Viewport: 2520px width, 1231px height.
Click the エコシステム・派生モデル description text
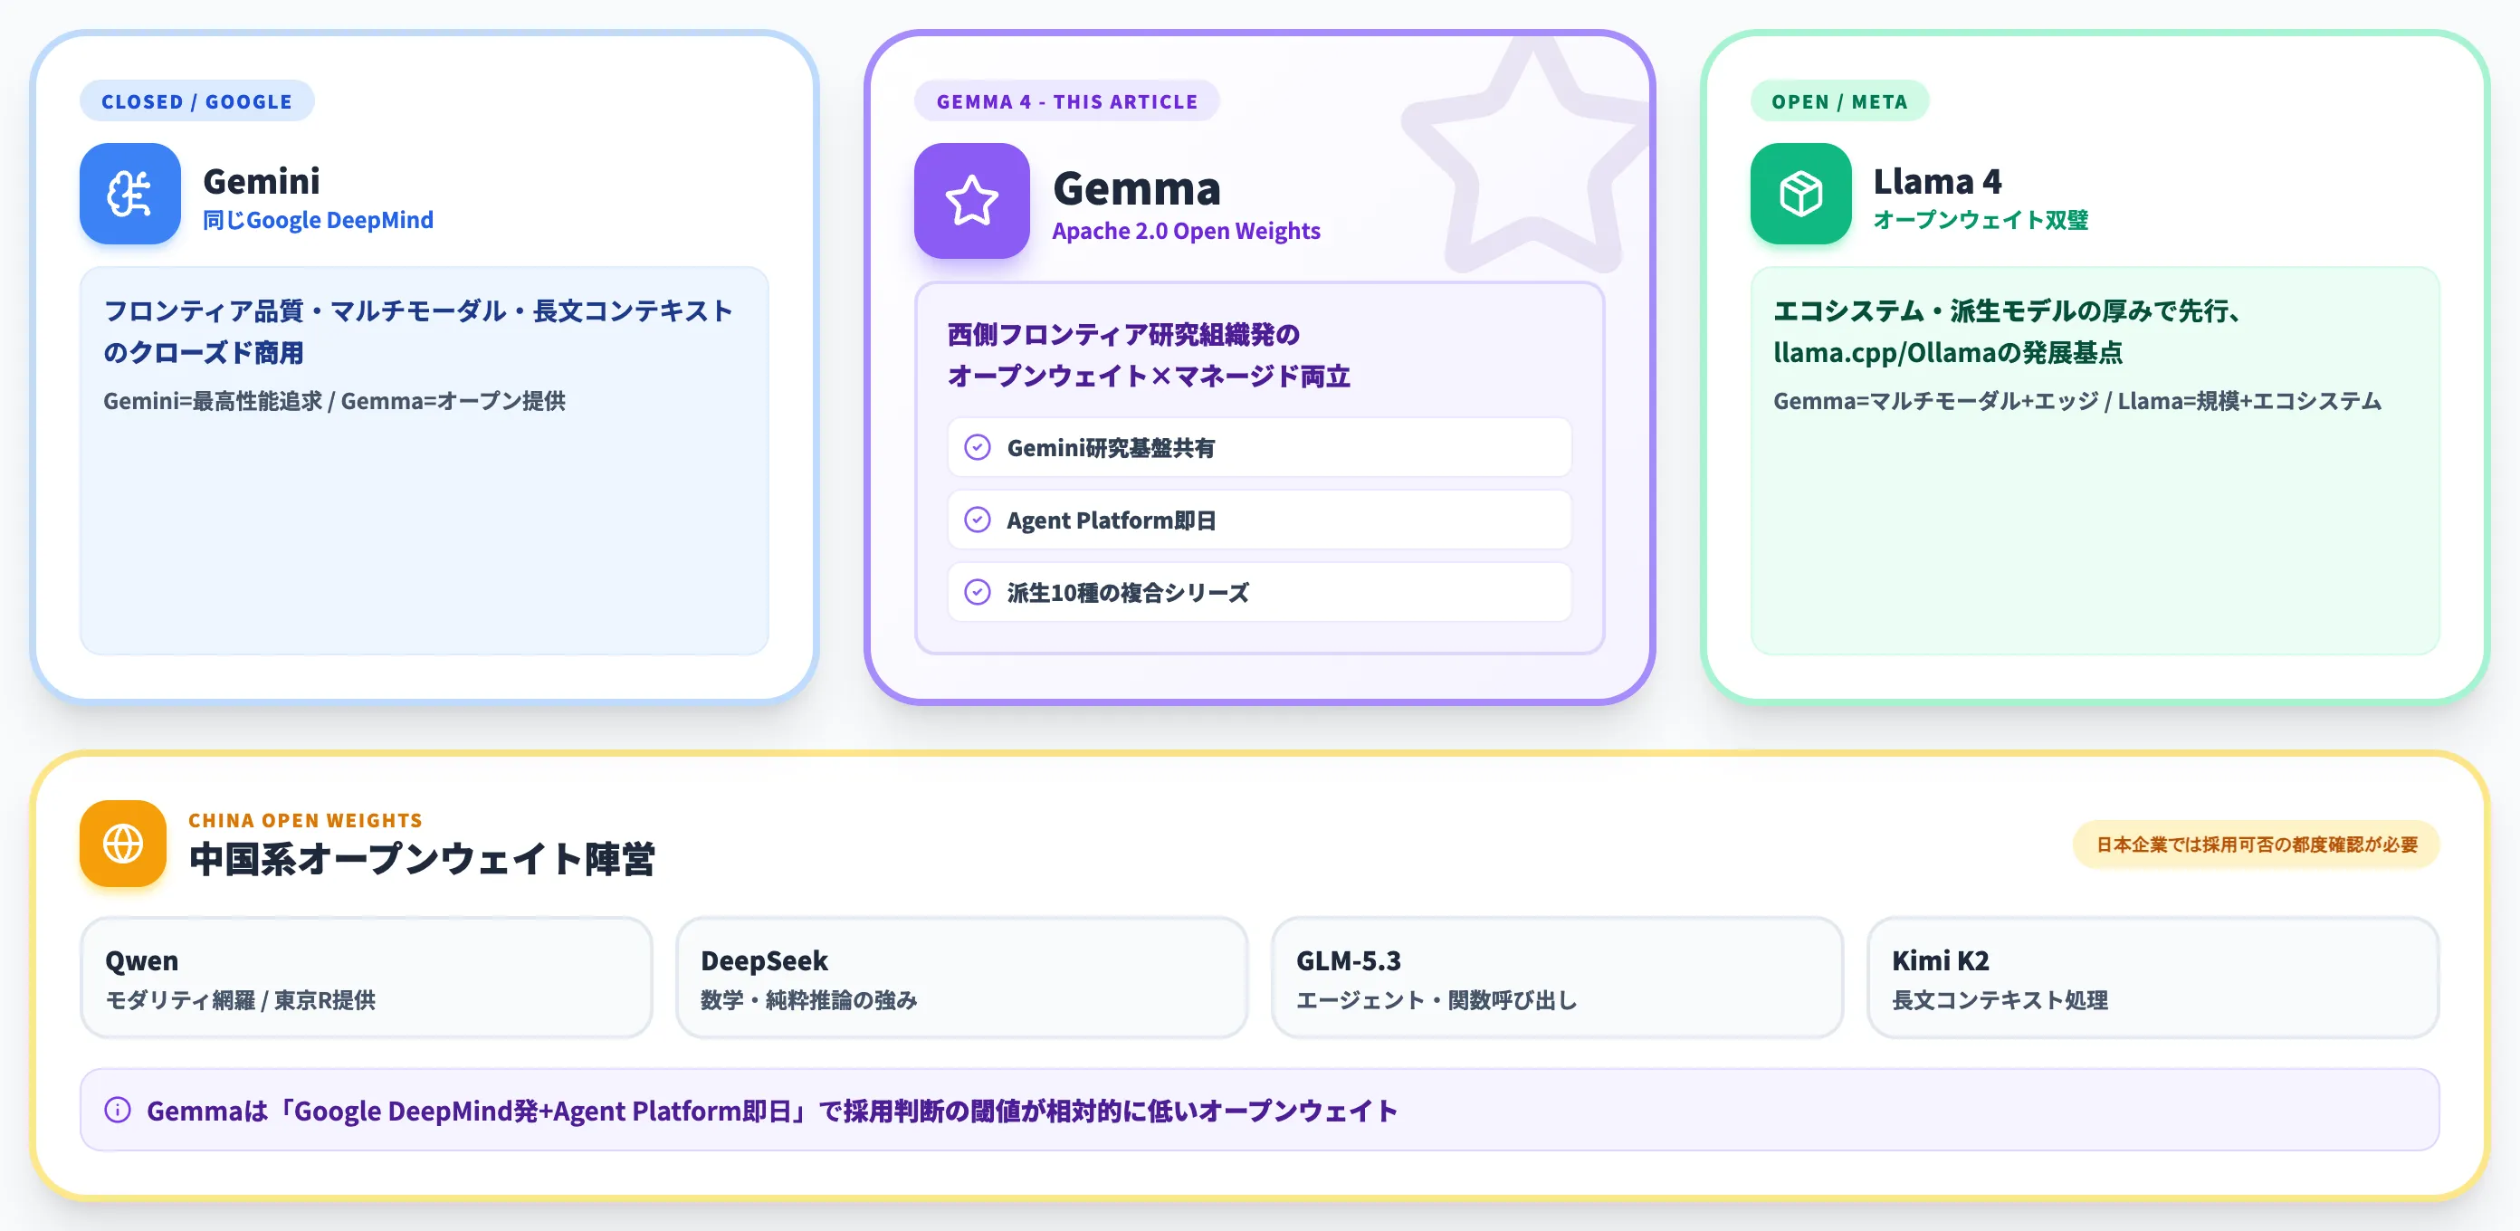tap(2008, 331)
